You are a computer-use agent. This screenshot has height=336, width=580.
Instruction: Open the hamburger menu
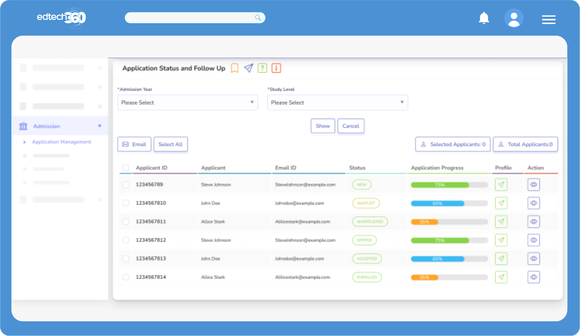pos(549,20)
